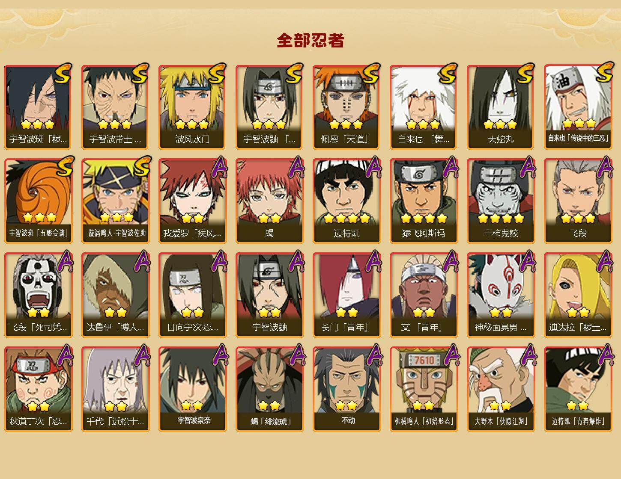Open the 迈特凯「青春爆炸」 card
Viewport: 621px width, 479px height.
578,389
